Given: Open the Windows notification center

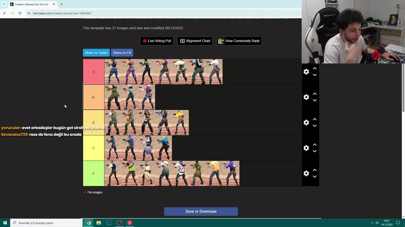Looking at the screenshot, I should 398,223.
